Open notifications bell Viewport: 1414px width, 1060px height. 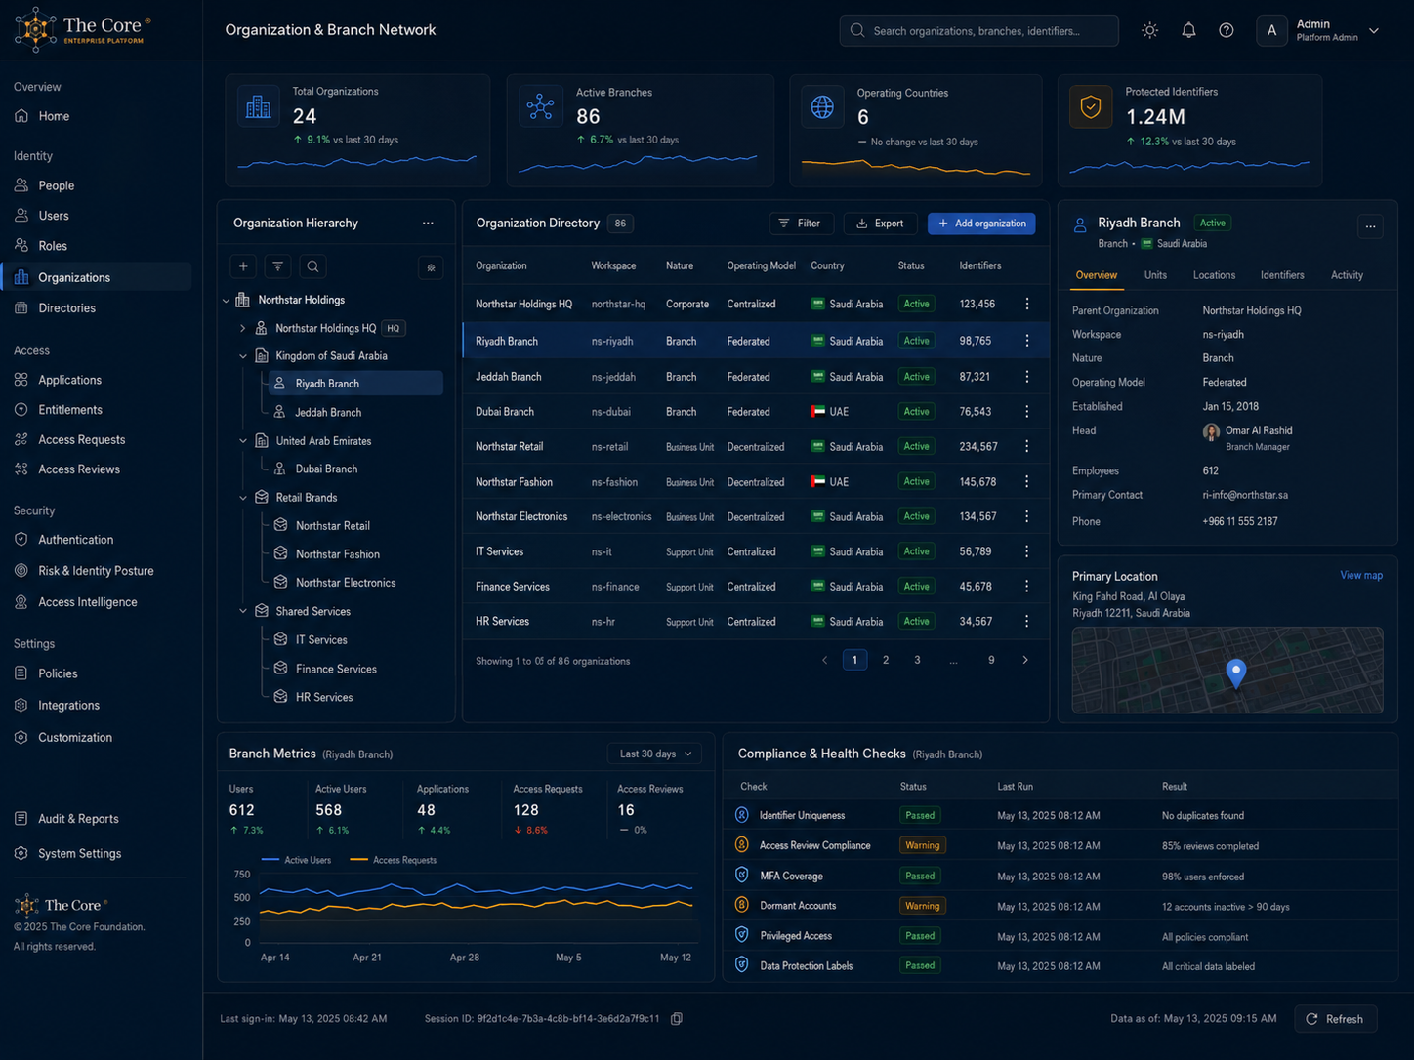pyautogui.click(x=1188, y=30)
